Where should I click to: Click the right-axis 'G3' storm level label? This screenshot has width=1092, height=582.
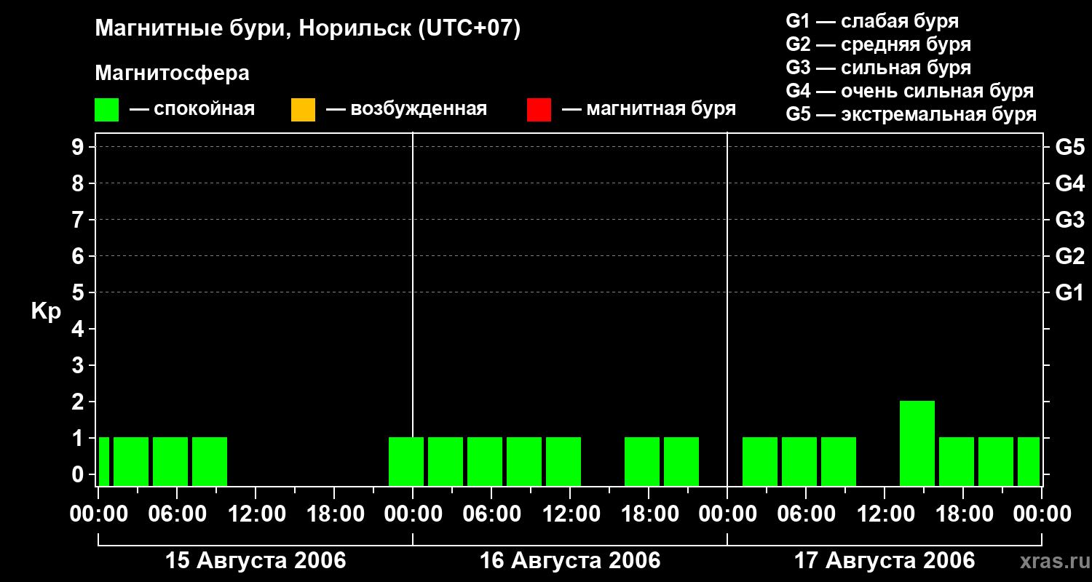coord(1069,220)
